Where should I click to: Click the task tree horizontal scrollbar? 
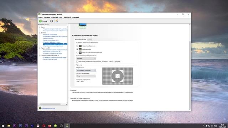point(50,104)
